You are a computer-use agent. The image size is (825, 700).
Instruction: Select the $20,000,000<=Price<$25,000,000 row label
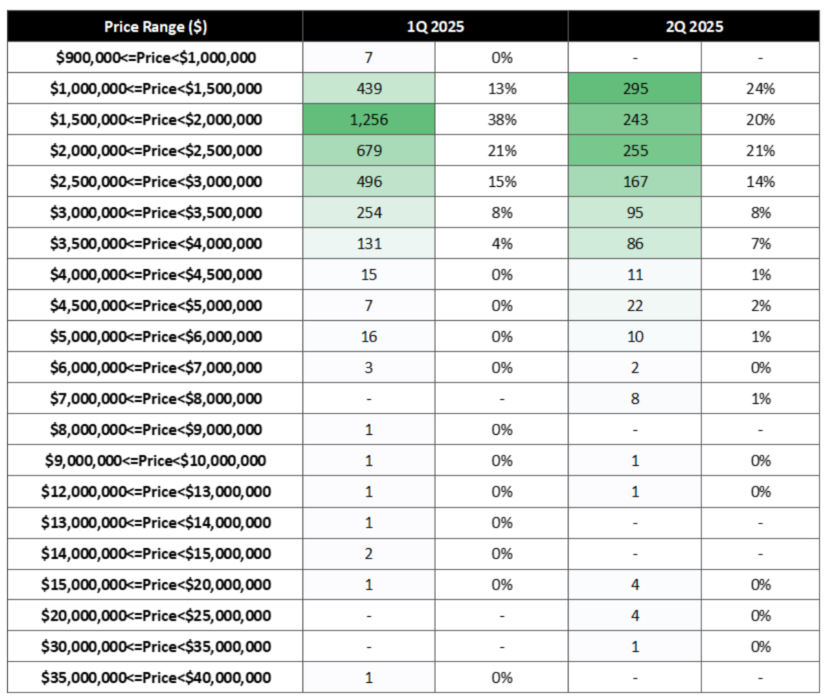pyautogui.click(x=155, y=616)
